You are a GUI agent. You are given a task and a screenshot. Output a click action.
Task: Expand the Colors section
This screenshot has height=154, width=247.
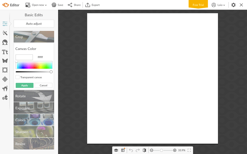point(34,120)
